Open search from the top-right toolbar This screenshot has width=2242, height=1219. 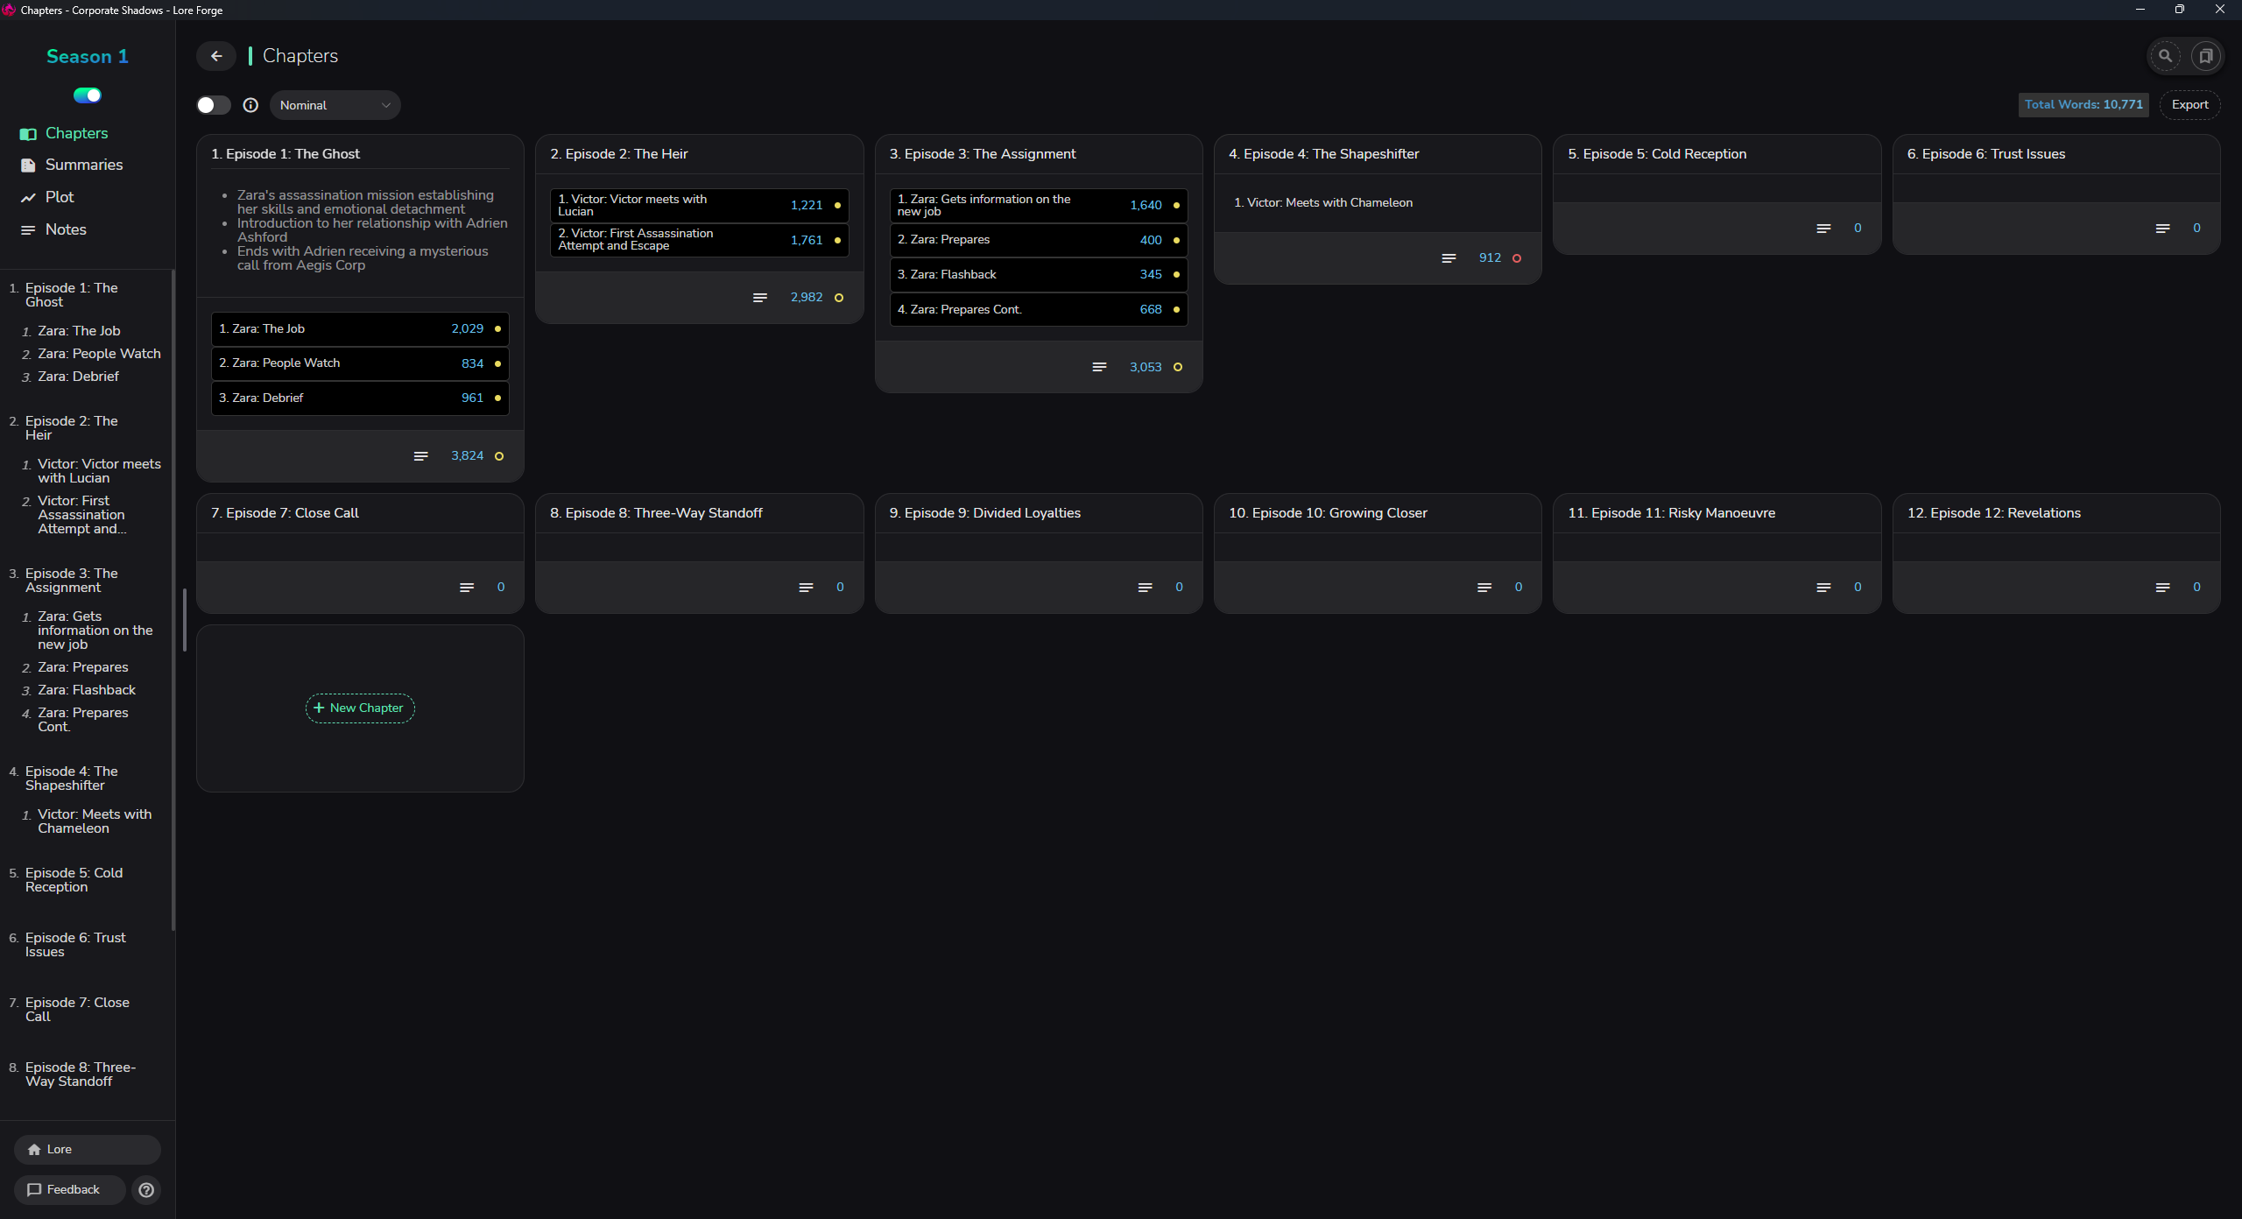point(2166,55)
